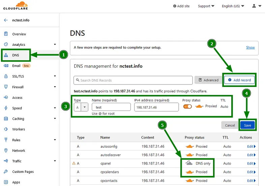Click the Name column header
Image resolution: width=265 pixels, height=186 pixels.
(105, 137)
